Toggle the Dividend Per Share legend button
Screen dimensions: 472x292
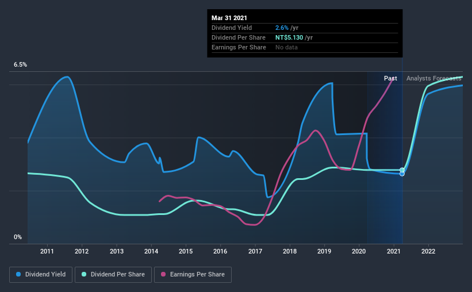pyautogui.click(x=113, y=275)
